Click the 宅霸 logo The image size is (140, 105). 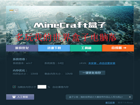(14, 11)
